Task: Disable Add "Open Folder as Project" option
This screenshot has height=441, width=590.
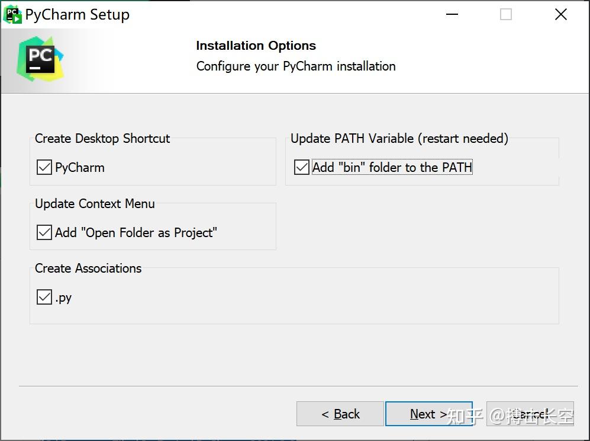Action: point(44,233)
